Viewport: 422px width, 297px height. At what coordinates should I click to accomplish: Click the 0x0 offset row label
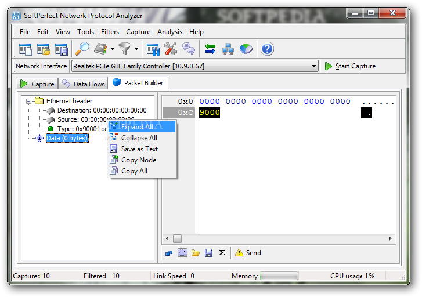(x=185, y=102)
